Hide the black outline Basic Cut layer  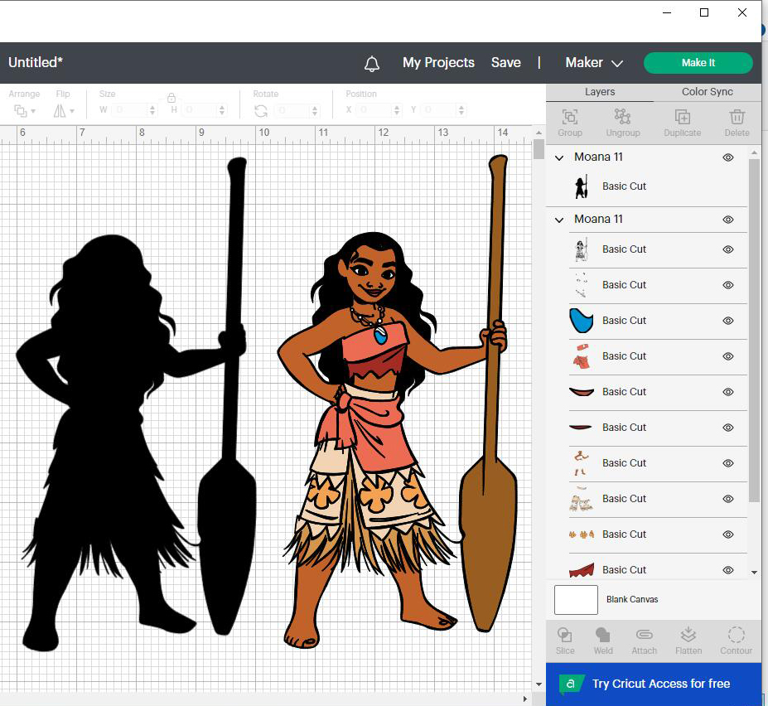point(728,249)
